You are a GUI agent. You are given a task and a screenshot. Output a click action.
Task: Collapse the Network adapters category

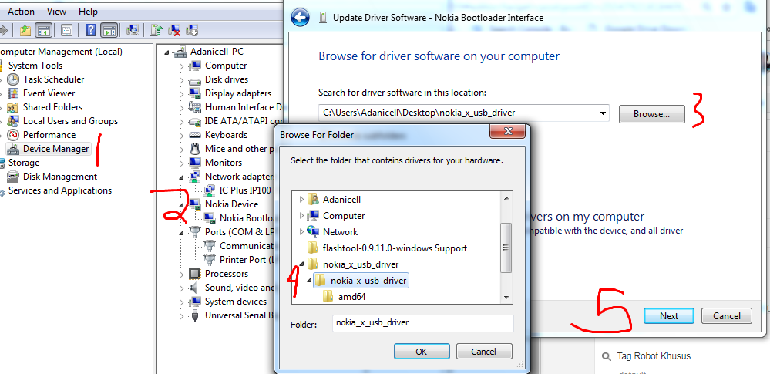click(181, 177)
